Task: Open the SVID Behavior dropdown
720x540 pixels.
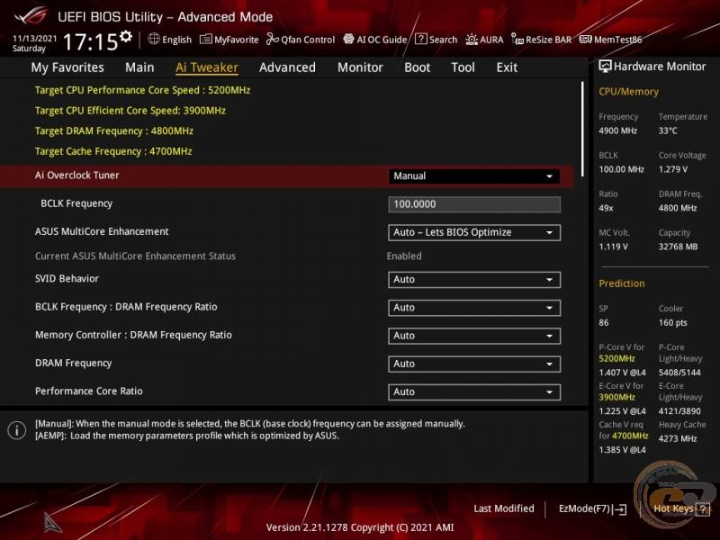Action: tap(474, 280)
